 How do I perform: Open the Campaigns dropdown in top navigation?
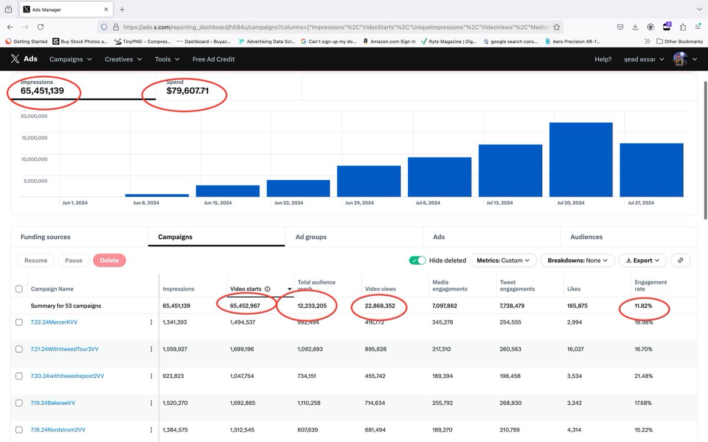click(x=71, y=59)
